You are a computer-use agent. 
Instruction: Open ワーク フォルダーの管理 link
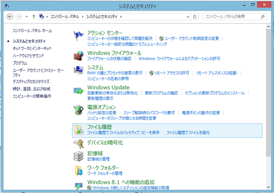tap(105, 173)
